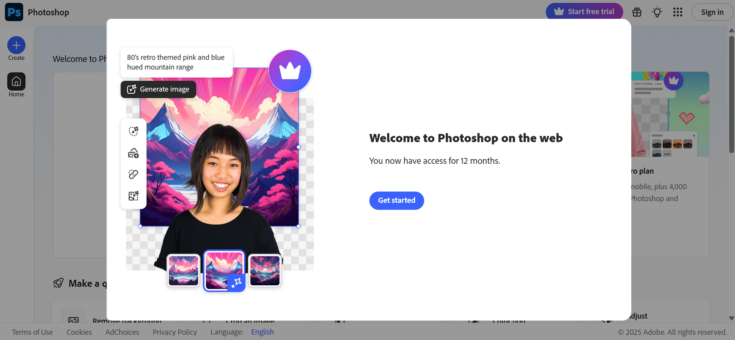
Task: Select the middle mountain thumbnail variation
Action: [224, 270]
